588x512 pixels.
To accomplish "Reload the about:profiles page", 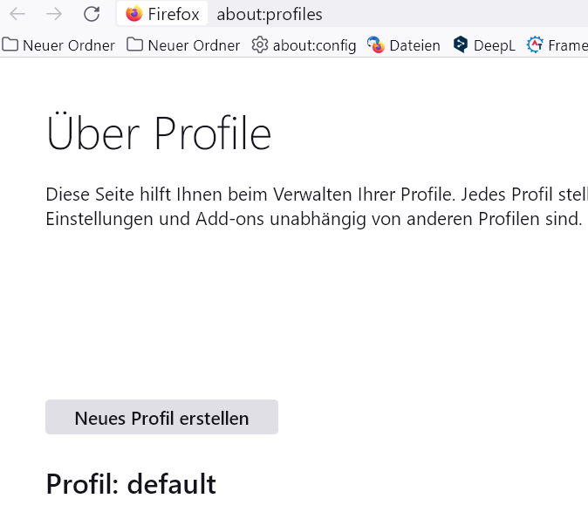I will 91,14.
